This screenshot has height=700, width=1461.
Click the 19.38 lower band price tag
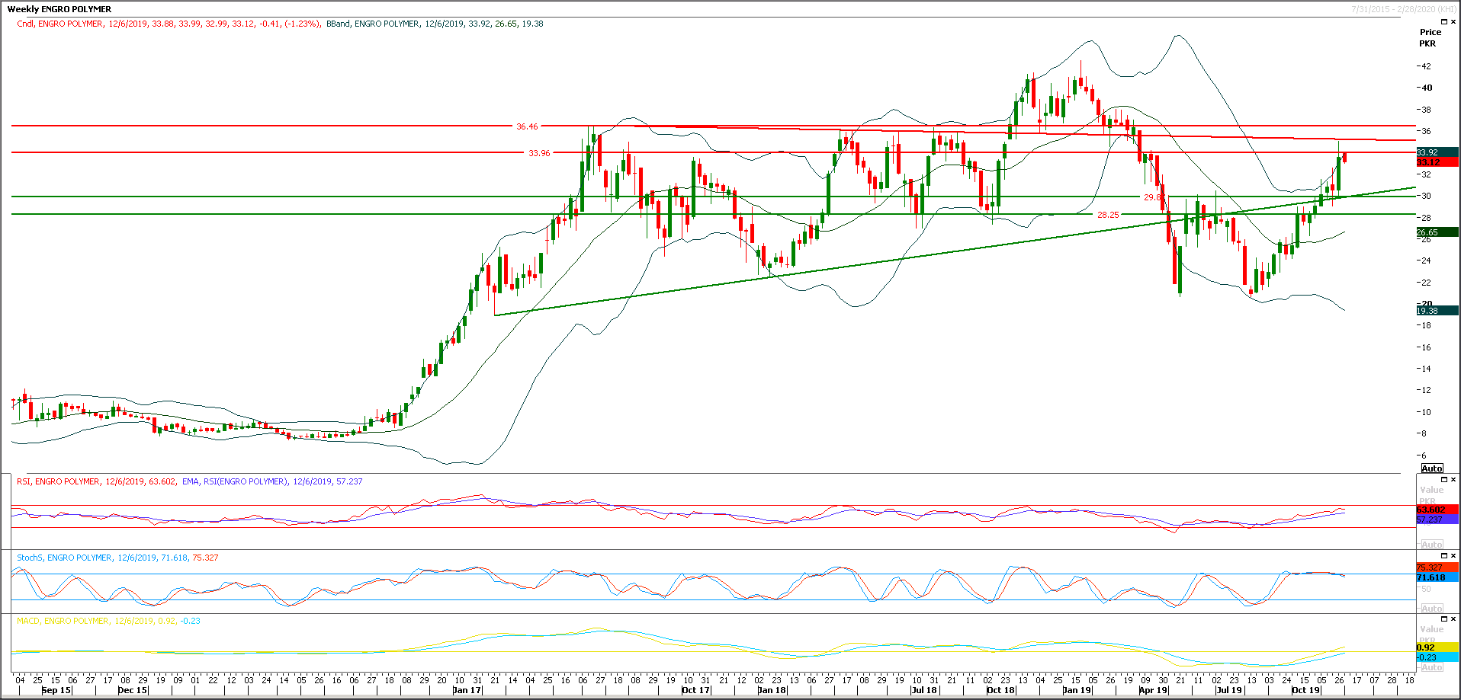click(1437, 311)
